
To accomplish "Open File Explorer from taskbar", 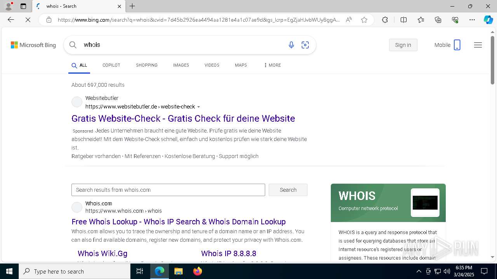I will tap(178, 271).
